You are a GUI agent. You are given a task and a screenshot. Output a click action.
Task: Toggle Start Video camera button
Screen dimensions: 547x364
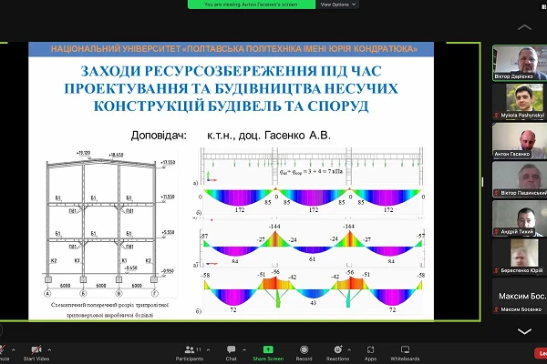[35, 349]
